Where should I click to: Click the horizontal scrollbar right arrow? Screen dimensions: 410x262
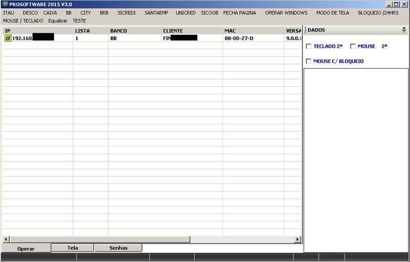pos(297,239)
